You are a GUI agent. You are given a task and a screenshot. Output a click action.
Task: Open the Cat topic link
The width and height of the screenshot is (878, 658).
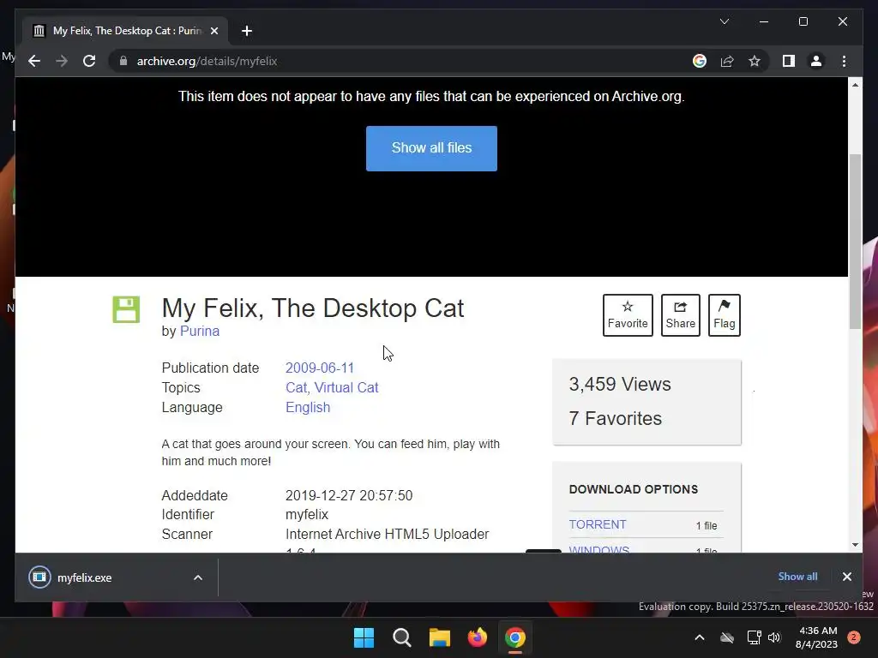(x=296, y=388)
